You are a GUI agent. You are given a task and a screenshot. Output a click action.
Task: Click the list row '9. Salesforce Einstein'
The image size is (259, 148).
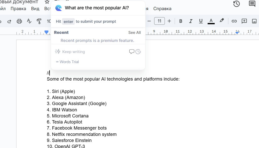click(69, 140)
